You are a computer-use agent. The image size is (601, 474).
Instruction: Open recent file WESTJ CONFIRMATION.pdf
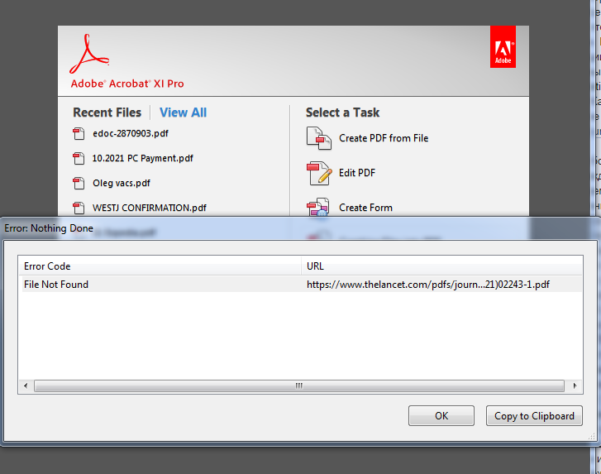tap(150, 208)
